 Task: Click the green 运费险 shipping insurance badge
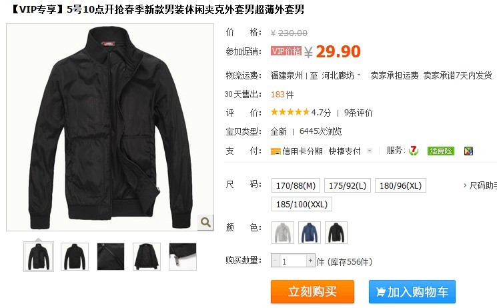point(440,151)
